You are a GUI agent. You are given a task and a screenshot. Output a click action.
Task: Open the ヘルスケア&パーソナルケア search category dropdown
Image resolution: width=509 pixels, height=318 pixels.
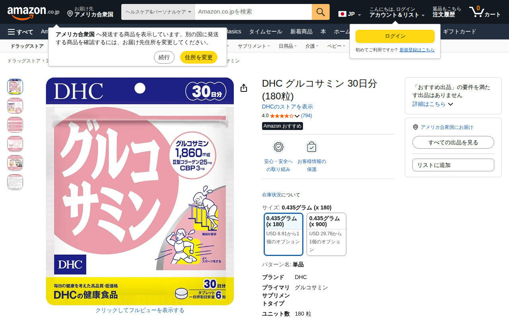tap(158, 12)
